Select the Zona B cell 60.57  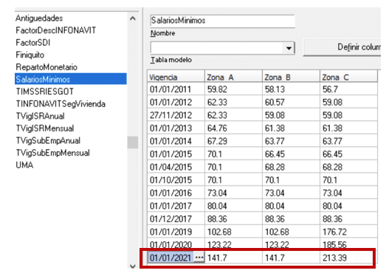pyautogui.click(x=291, y=102)
